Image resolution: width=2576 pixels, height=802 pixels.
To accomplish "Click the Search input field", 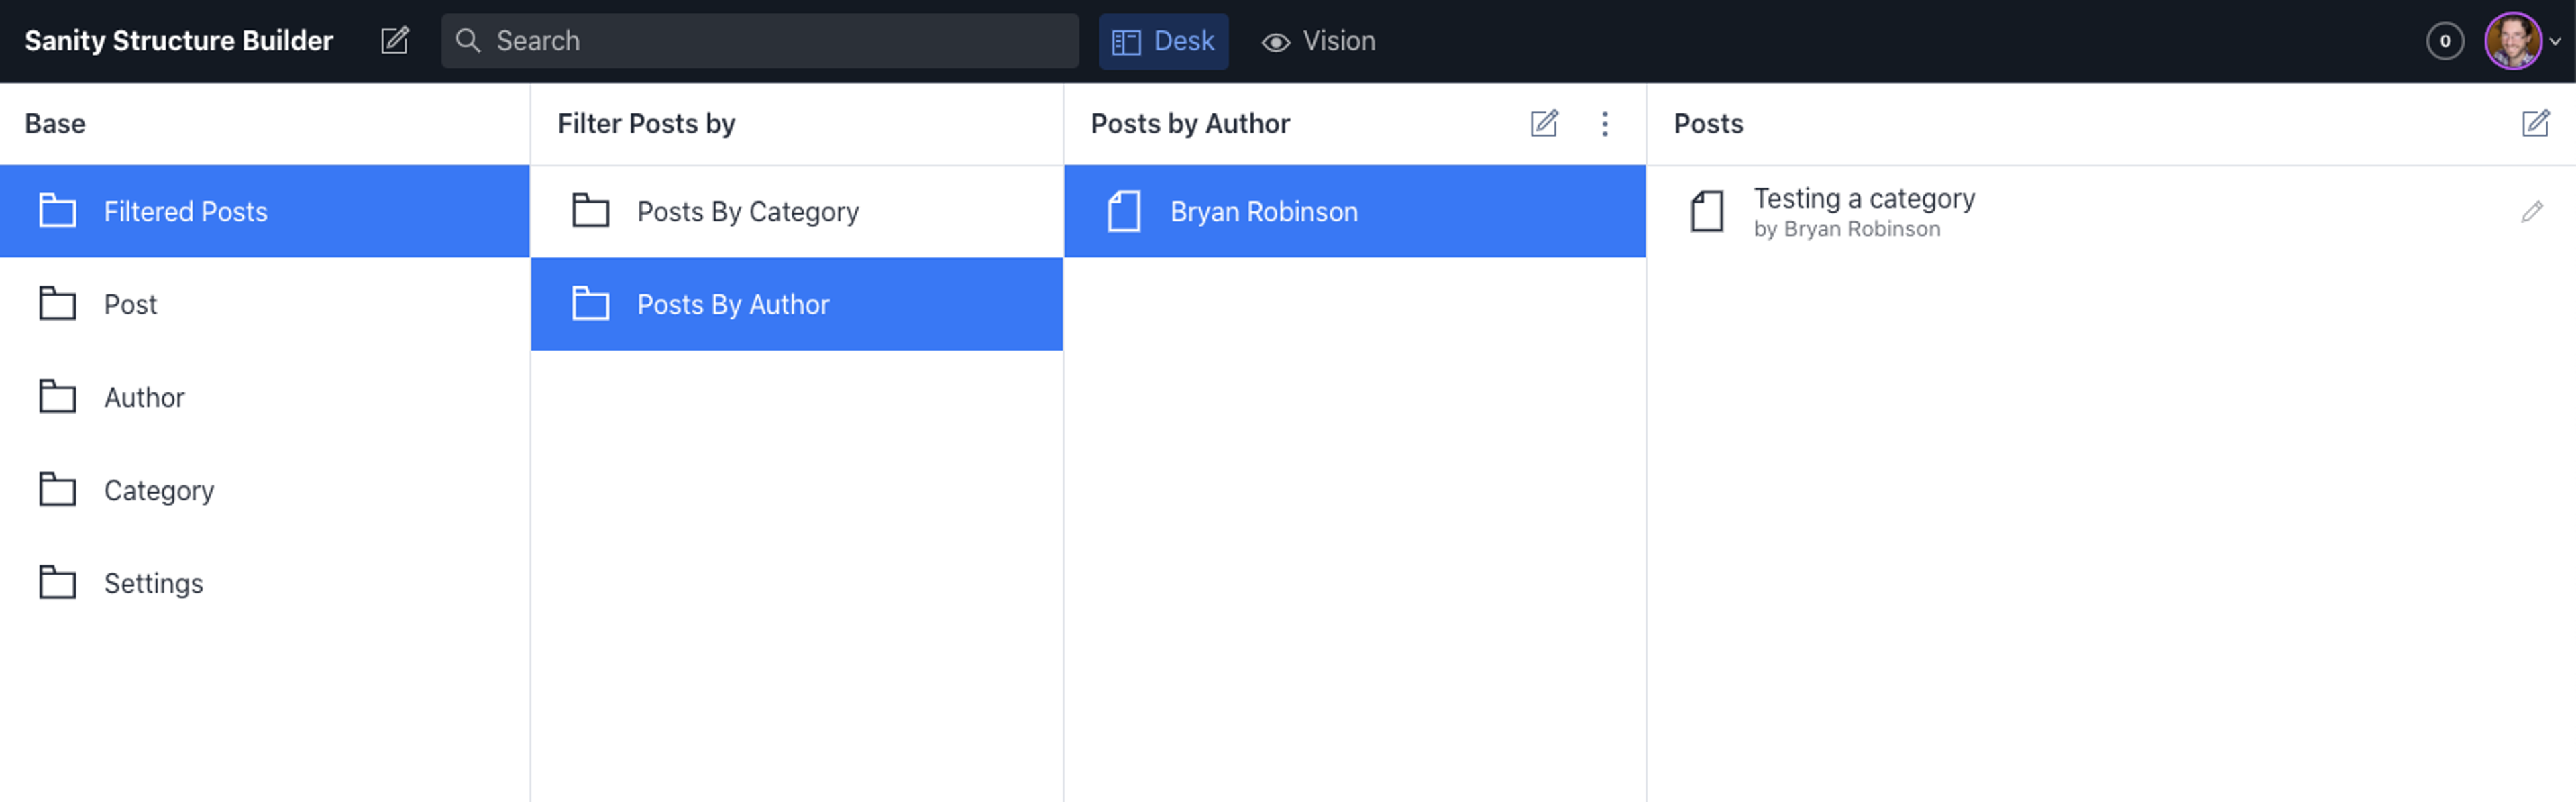I will 760,41.
